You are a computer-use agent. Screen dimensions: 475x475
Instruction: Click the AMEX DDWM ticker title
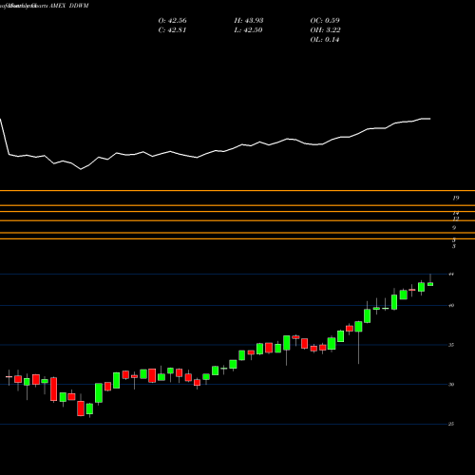68,6
